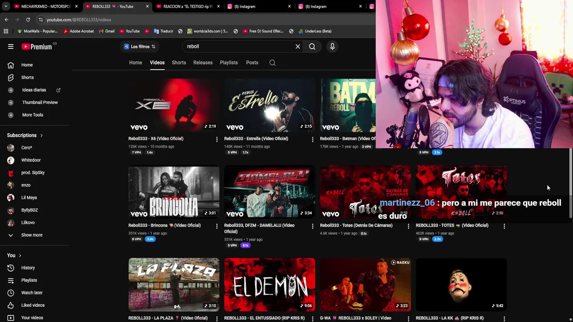Go back in the browser
The image size is (573, 322).
pyautogui.click(x=6, y=20)
